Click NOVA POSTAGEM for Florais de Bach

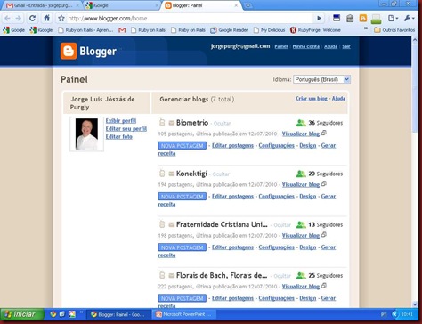tap(183, 298)
